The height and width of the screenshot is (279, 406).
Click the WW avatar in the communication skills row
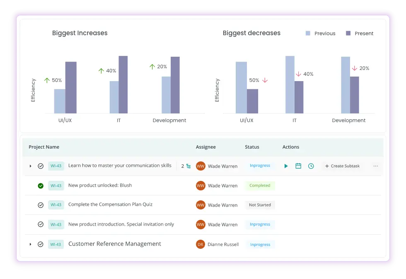(x=201, y=166)
